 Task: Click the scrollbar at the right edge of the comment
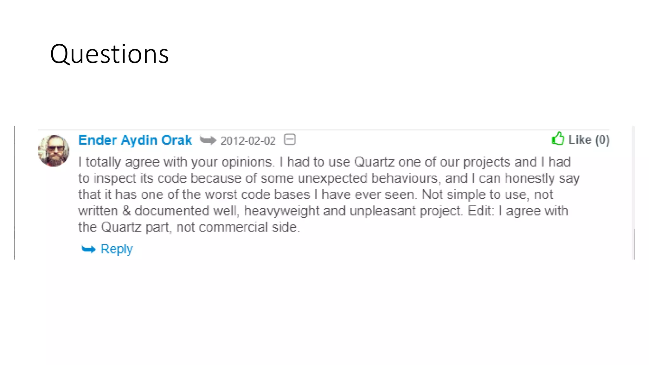[x=634, y=244]
